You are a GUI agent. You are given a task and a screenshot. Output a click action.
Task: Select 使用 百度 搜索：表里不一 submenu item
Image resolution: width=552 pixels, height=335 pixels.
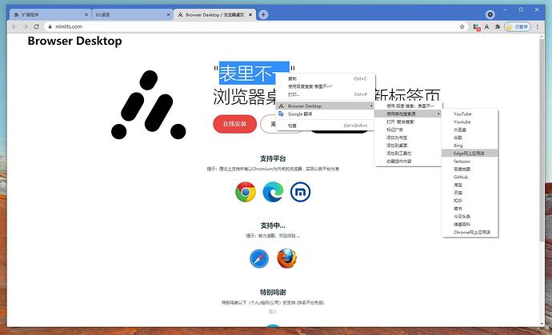409,106
